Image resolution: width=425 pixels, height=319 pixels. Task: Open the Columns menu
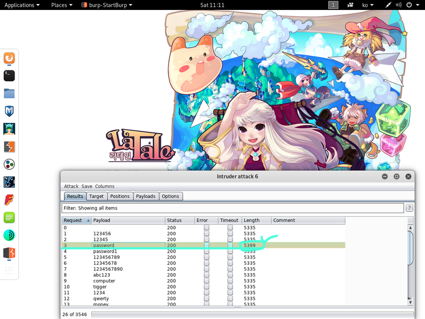pyautogui.click(x=104, y=186)
